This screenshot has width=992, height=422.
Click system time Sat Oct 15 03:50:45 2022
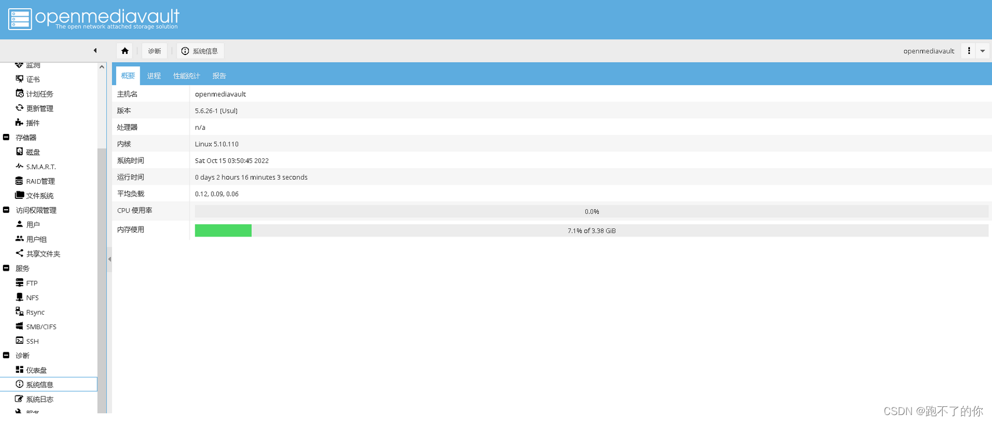pos(232,161)
